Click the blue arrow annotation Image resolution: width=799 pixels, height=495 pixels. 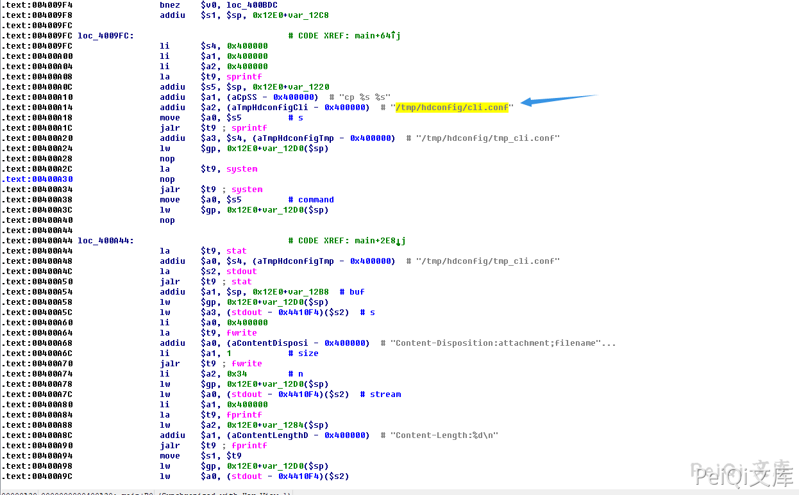[559, 99]
